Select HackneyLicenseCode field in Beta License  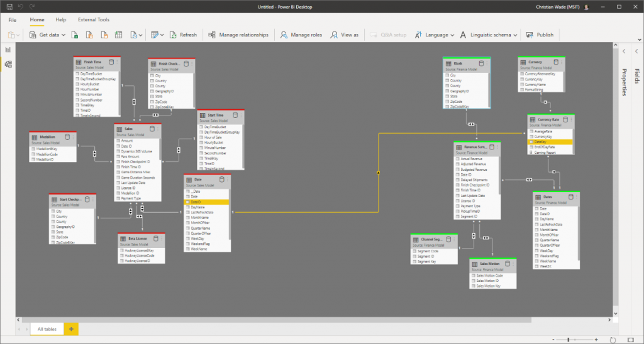point(142,255)
